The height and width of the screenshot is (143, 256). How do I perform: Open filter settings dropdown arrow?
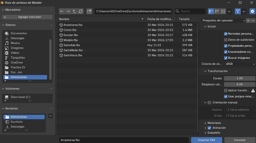(x=244, y=11)
